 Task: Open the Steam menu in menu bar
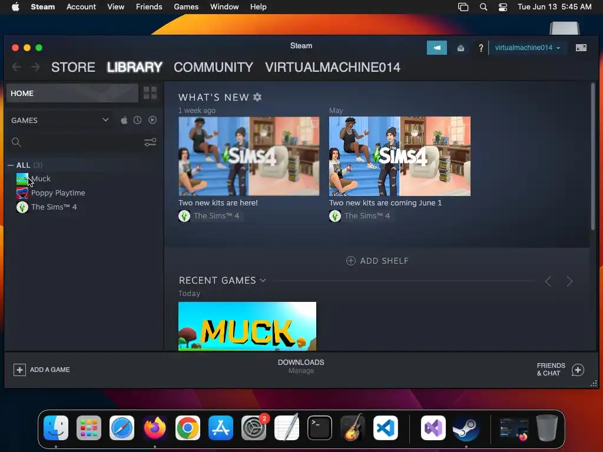[x=42, y=7]
